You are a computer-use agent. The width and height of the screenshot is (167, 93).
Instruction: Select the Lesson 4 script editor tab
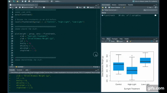23,5
